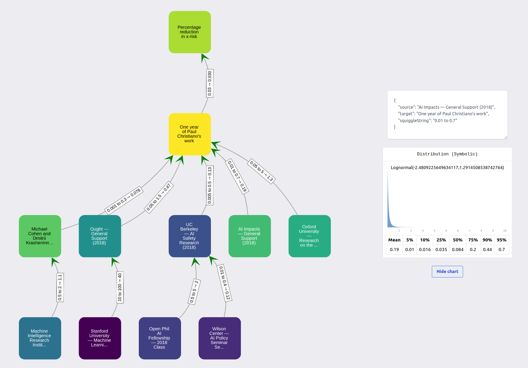The height and width of the screenshot is (368, 528).
Task: Click the 95% value 0.7 cell
Action: coord(502,249)
